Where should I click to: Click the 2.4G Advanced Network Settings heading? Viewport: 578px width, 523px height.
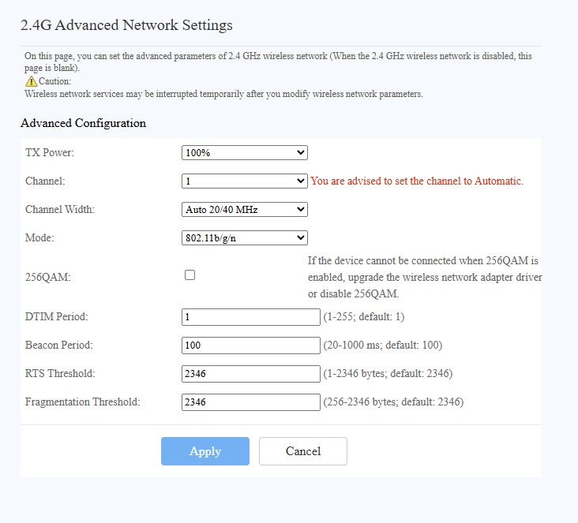tap(126, 25)
